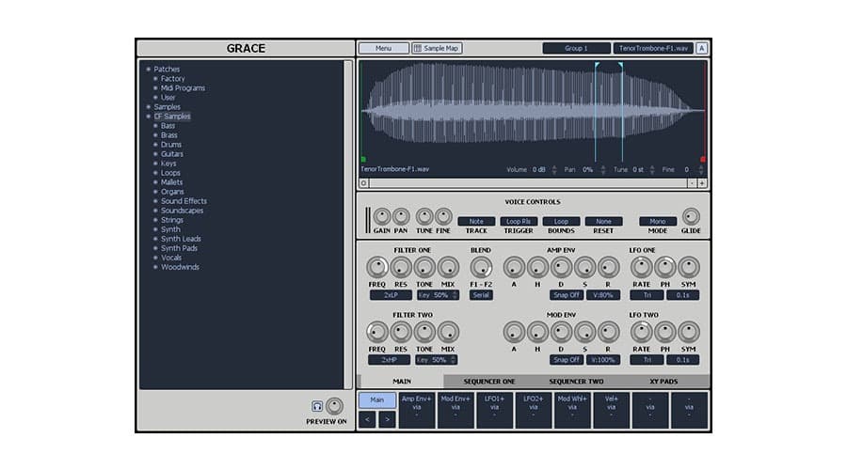This screenshot has height=470, width=847.
Task: Open the Menu button
Action: click(384, 48)
